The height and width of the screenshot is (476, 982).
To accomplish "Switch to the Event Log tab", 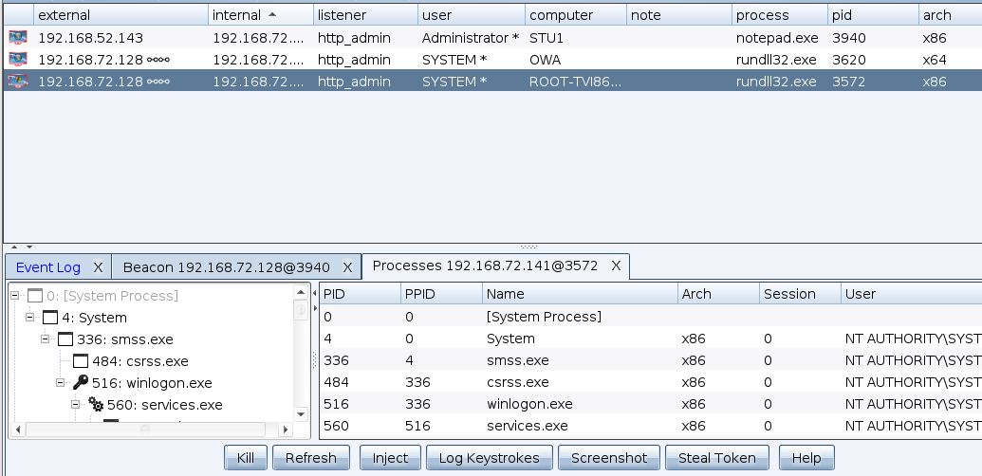I will [x=47, y=267].
